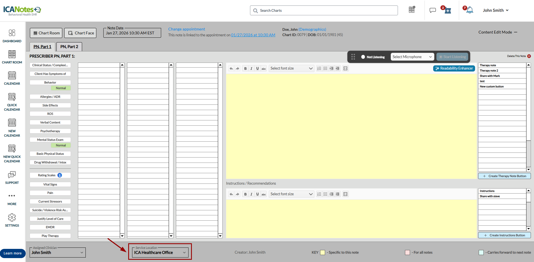
Task: Click the yellow key color swatch
Action: click(x=323, y=253)
